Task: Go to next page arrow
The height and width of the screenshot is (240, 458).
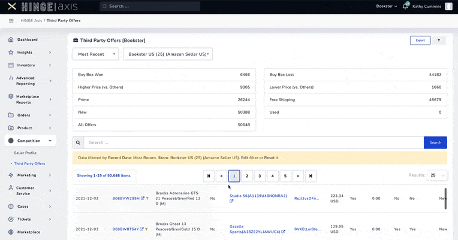Action: click(x=298, y=176)
